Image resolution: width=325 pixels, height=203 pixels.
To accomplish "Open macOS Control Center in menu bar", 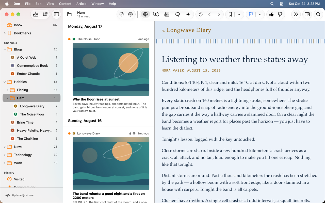I will (x=281, y=4).
